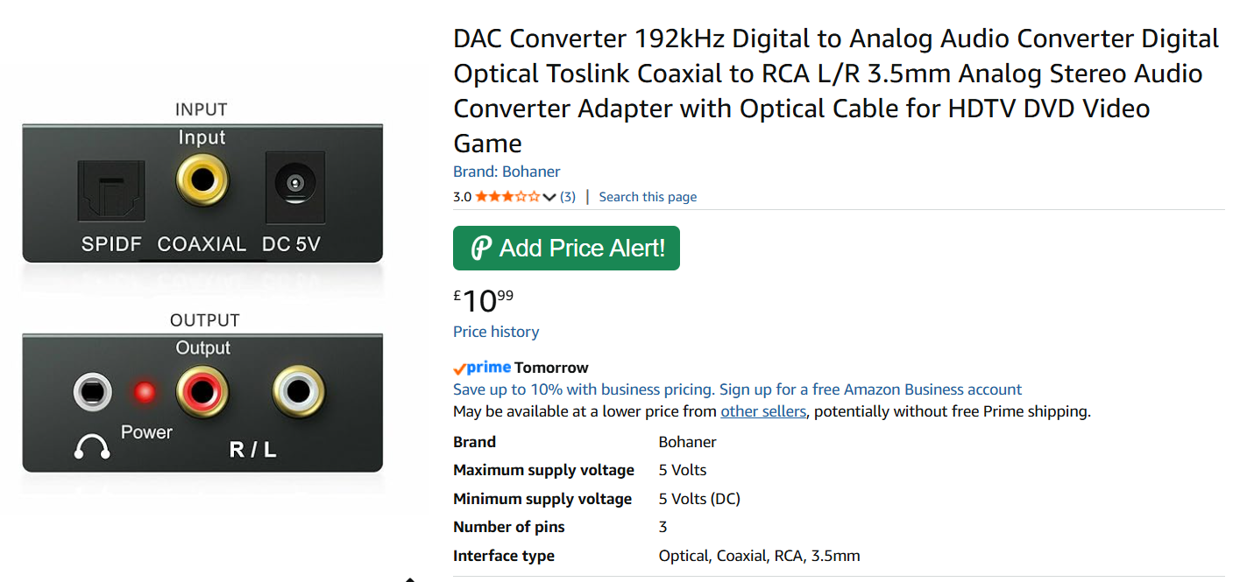Click the three-star rating icons
The image size is (1240, 582).
tap(507, 197)
